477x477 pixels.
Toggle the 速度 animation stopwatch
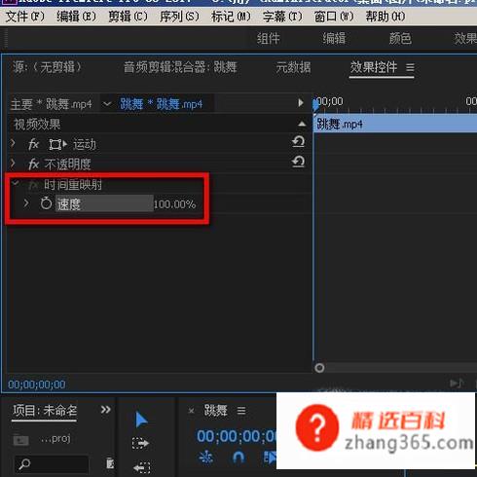[x=46, y=203]
